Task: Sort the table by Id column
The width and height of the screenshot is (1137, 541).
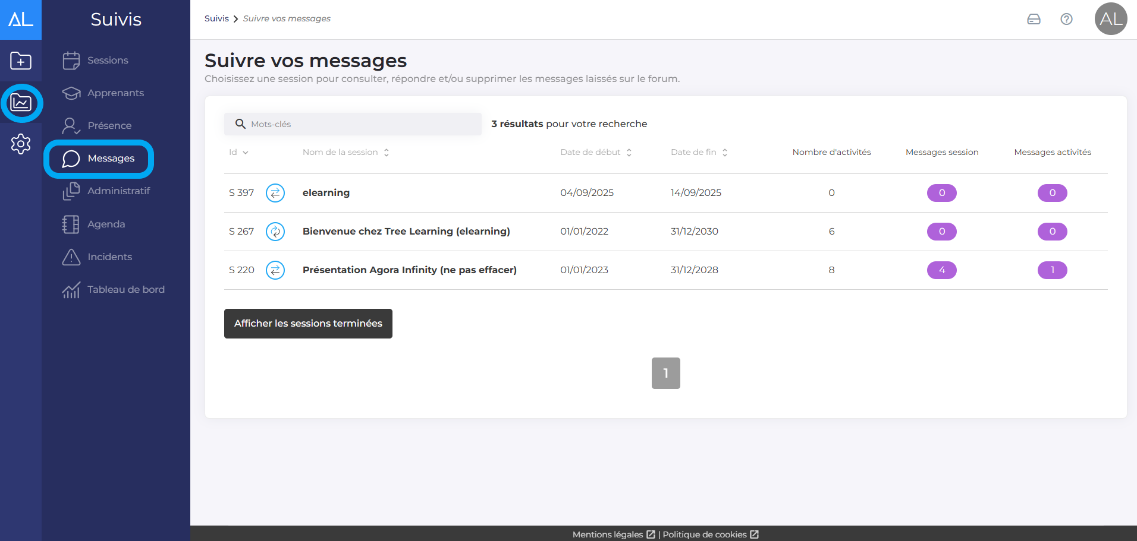Action: (238, 153)
